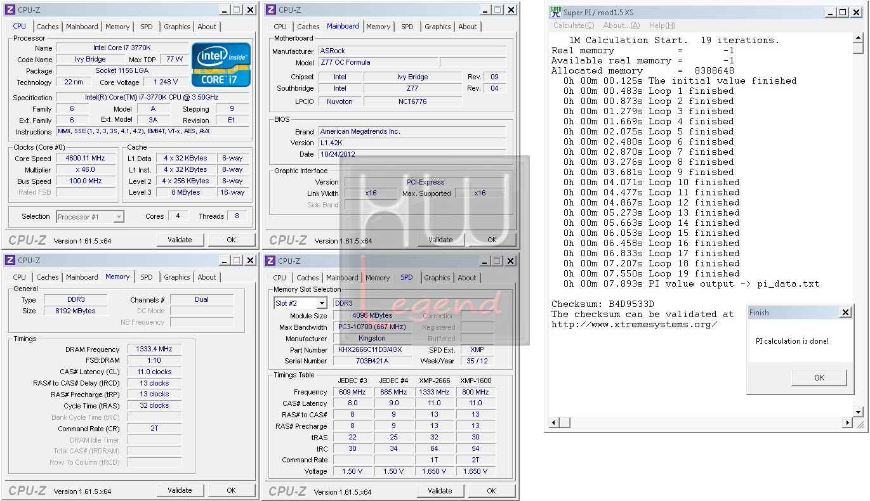This screenshot has height=501, width=870.
Task: Click BIOS version L1.42K field
Action: click(412, 143)
